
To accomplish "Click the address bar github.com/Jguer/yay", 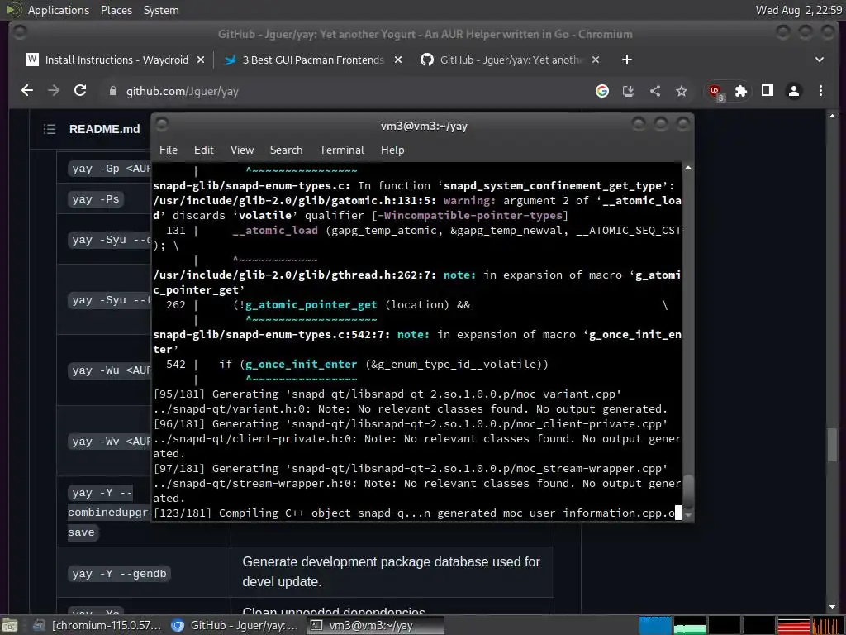I will pyautogui.click(x=345, y=91).
